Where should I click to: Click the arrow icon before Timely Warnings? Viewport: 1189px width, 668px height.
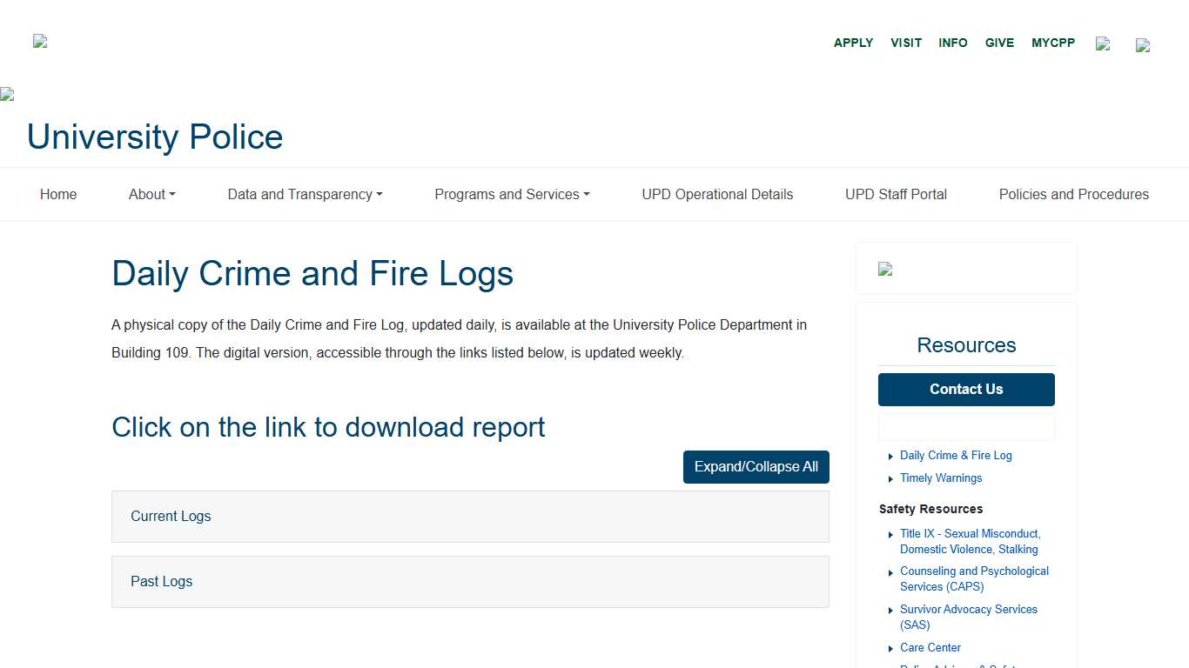(890, 478)
